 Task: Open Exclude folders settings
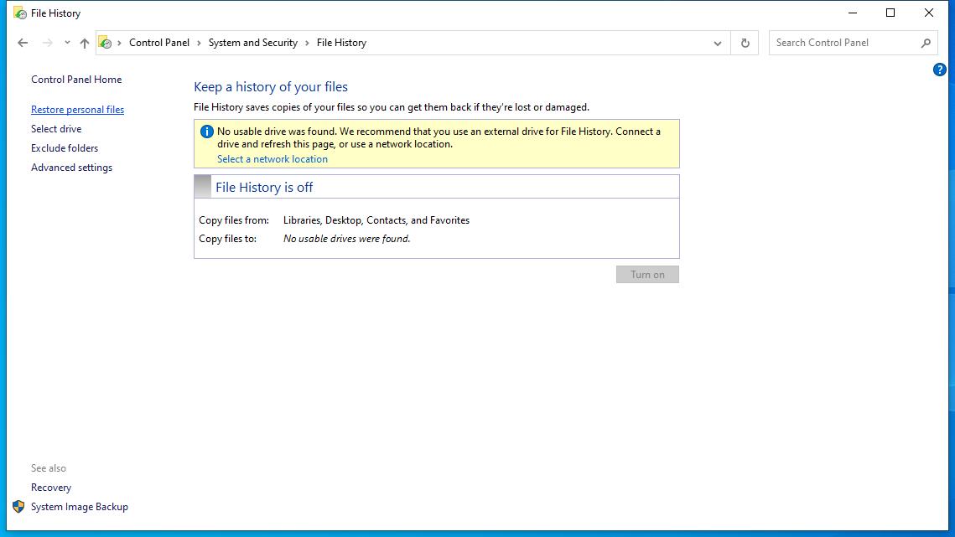pyautogui.click(x=65, y=147)
